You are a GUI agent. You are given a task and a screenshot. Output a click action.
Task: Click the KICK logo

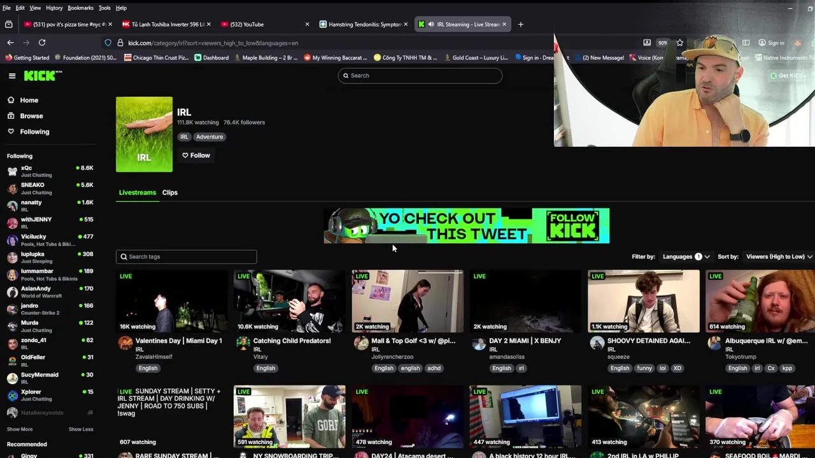(43, 76)
